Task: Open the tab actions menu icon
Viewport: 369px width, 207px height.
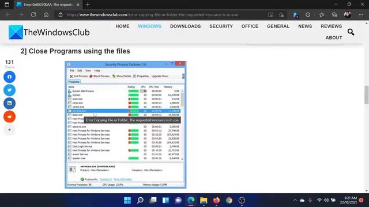Action: (7, 5)
